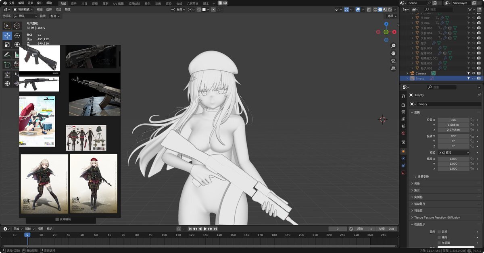Open the 物体模式 mode dropdown

point(23,9)
